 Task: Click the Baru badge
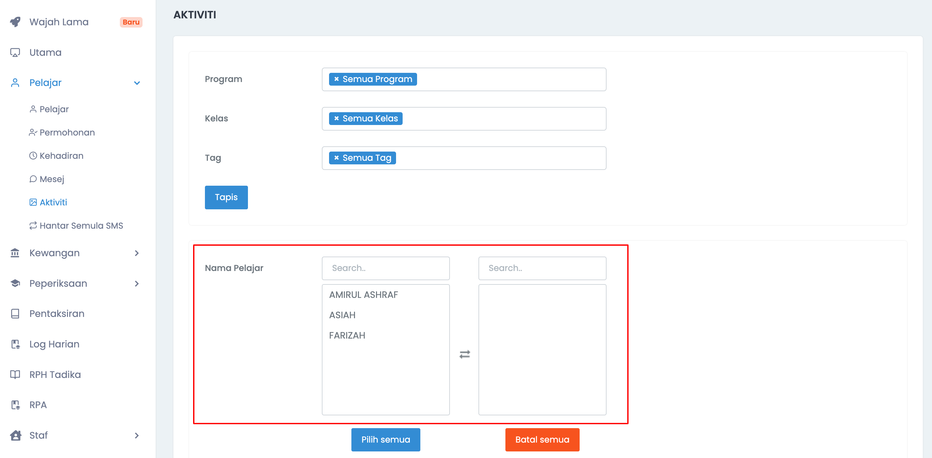(x=131, y=22)
